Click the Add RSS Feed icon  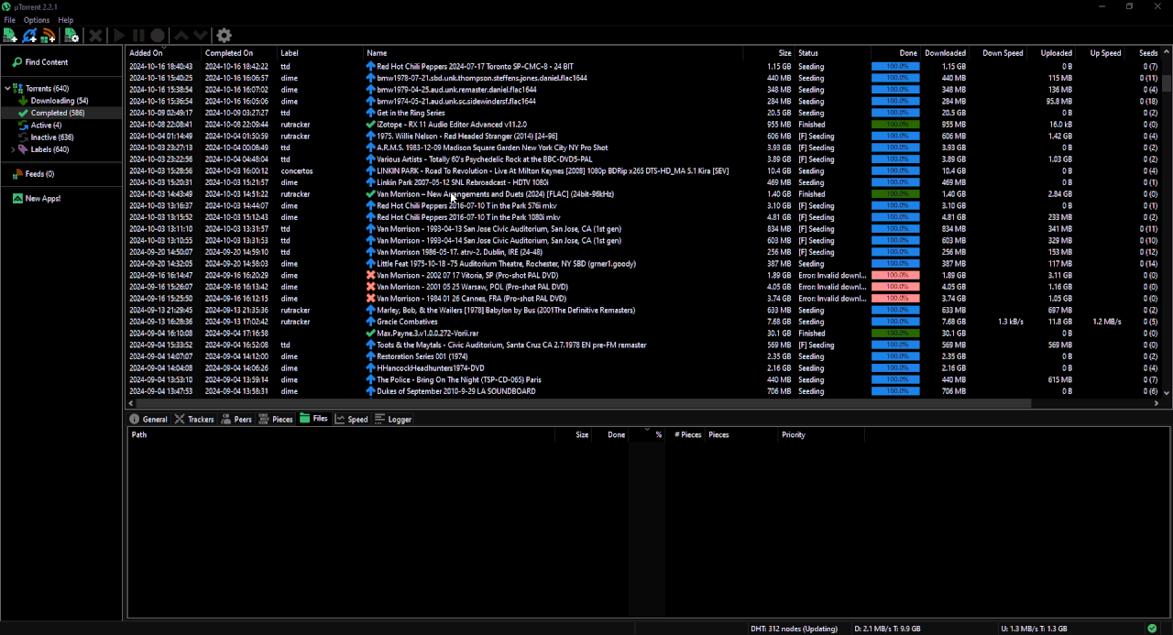(x=49, y=36)
